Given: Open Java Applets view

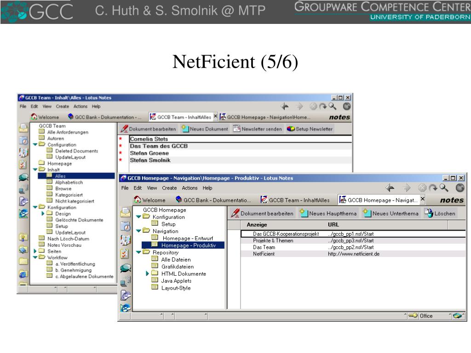Looking at the screenshot, I should pyautogui.click(x=176, y=281).
